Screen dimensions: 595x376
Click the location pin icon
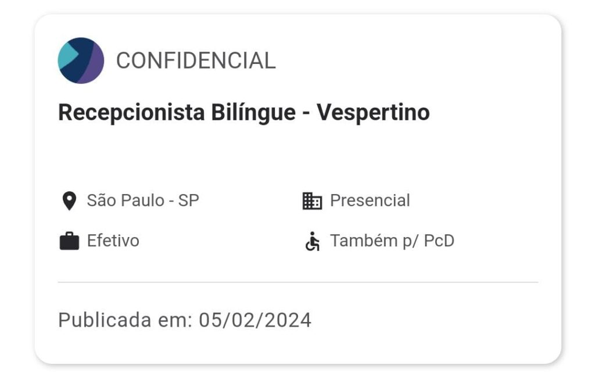tap(69, 200)
